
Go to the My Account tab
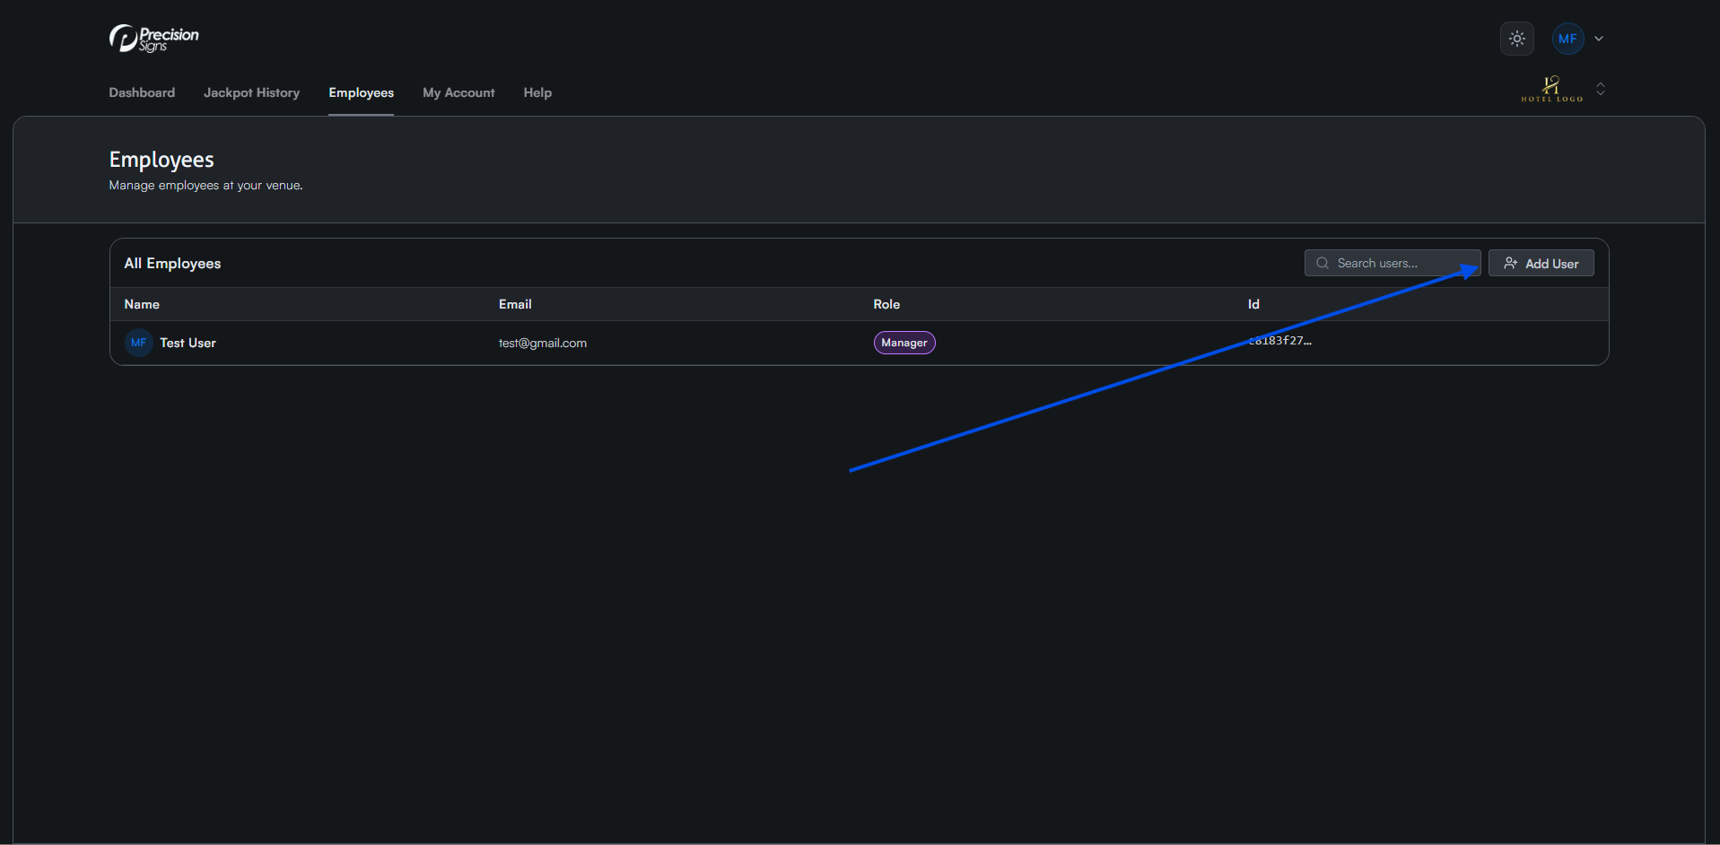click(x=458, y=92)
